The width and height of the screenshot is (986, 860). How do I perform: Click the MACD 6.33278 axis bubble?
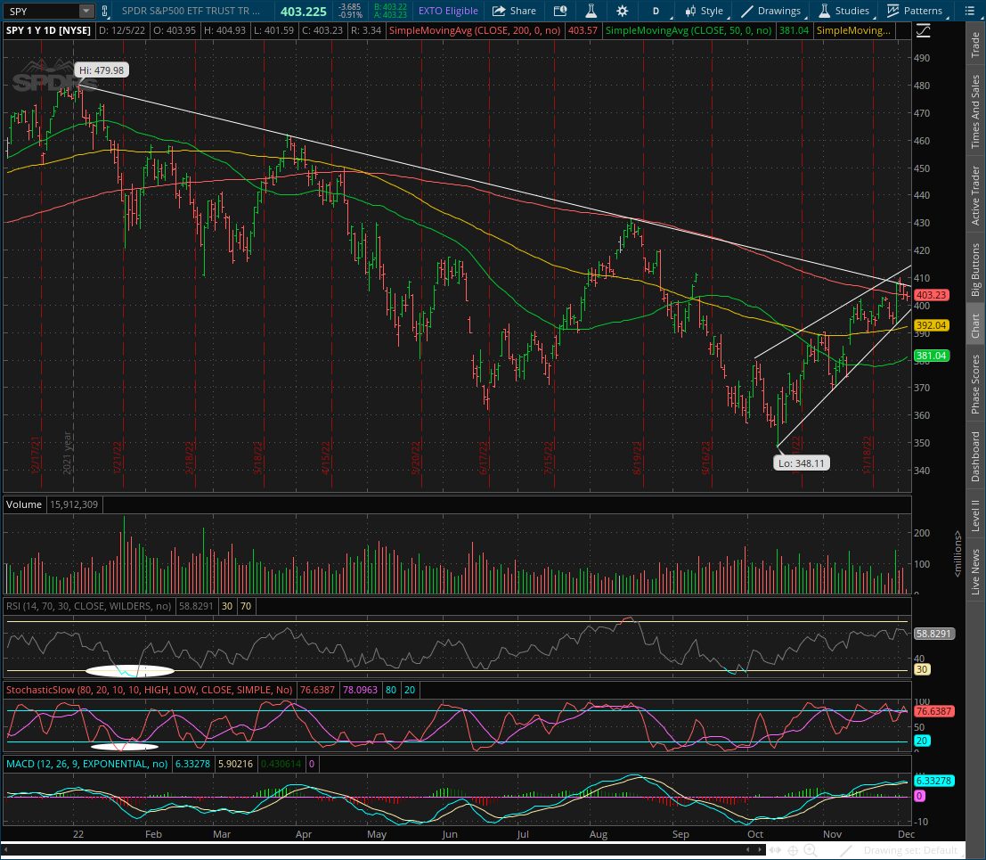[x=933, y=781]
